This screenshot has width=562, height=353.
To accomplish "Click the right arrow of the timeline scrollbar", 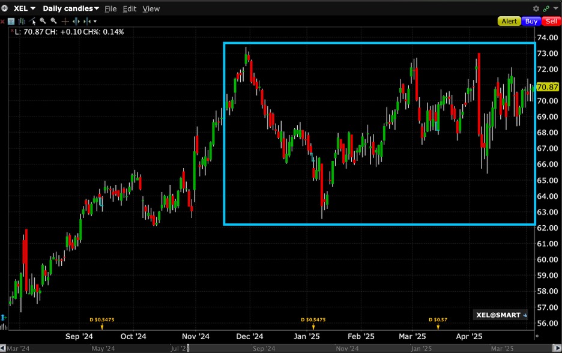I will tap(557, 348).
